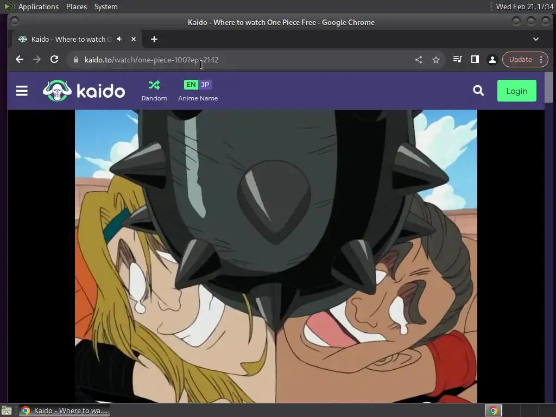Click the Anime Name label

(x=198, y=98)
